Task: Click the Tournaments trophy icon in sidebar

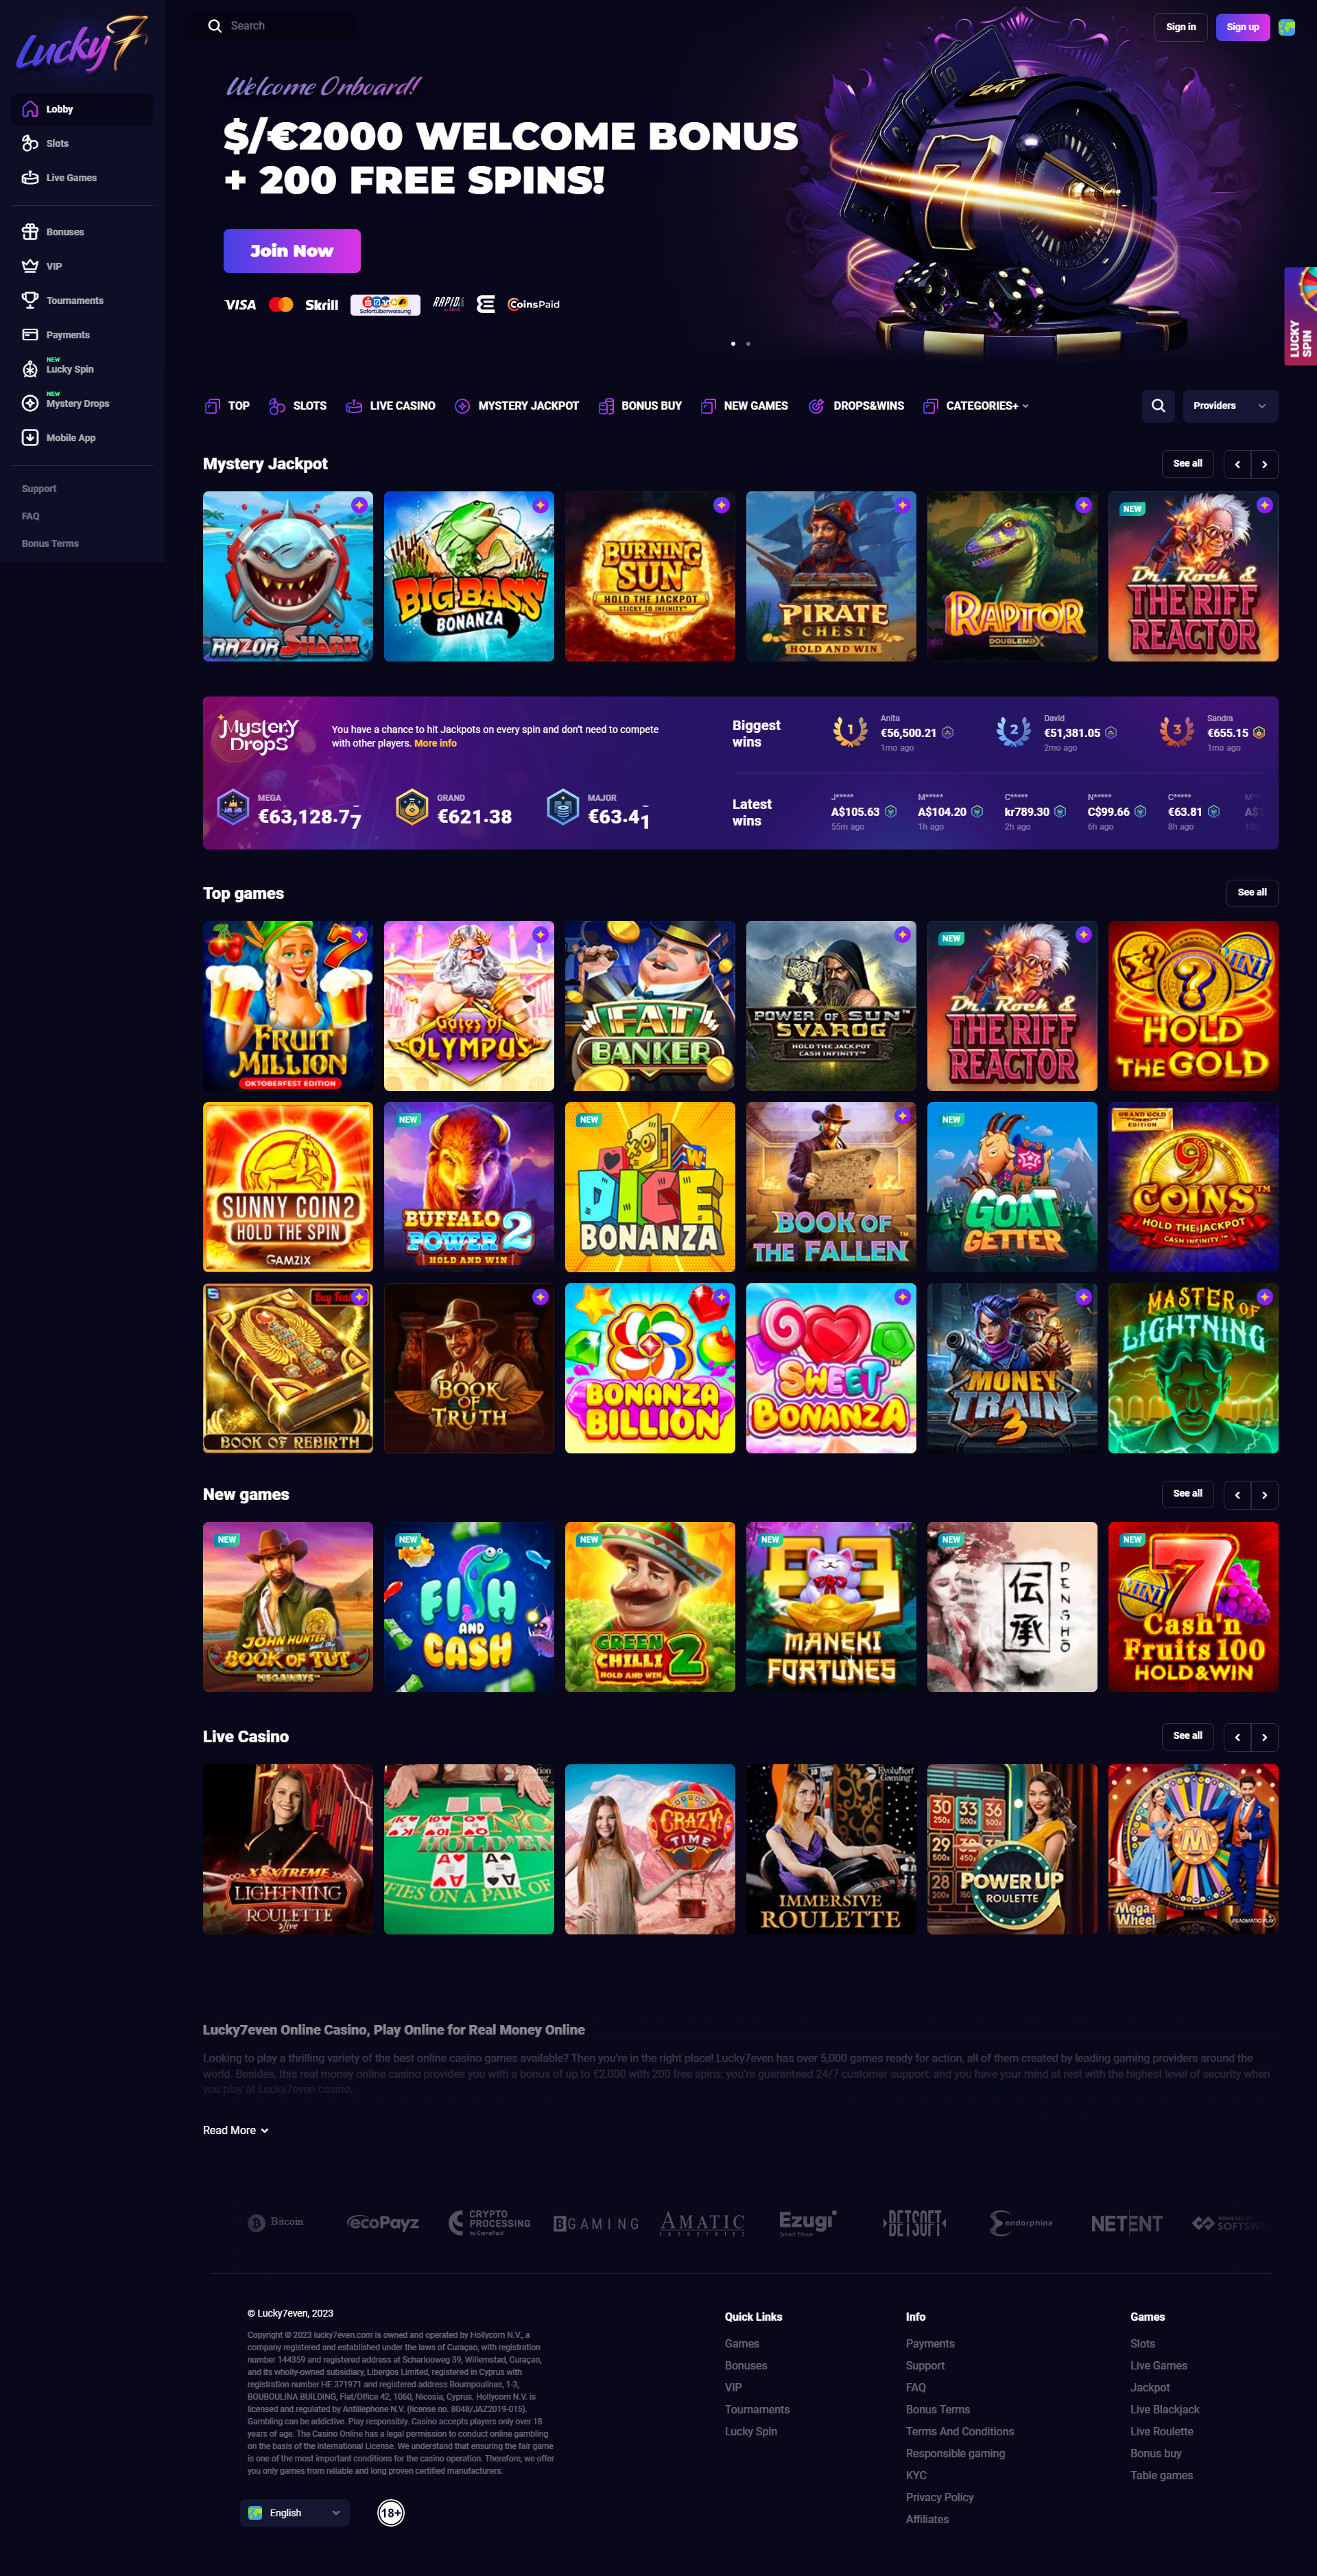Action: (x=30, y=300)
